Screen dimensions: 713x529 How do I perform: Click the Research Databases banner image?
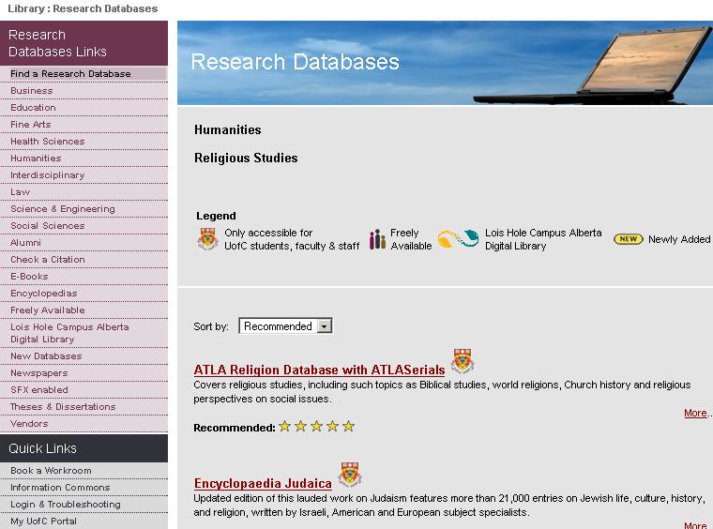pos(445,63)
